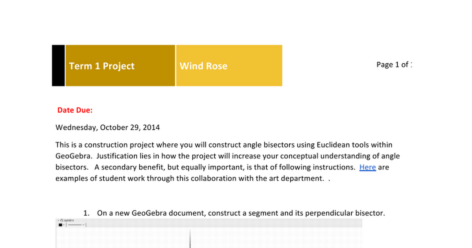Image resolution: width=472 pixels, height=248 pixels.
Task: Select the line style preview in Graphics toolbar
Action: coord(75,225)
